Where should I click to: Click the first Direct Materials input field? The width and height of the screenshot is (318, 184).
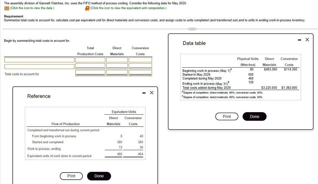coord(117,59)
